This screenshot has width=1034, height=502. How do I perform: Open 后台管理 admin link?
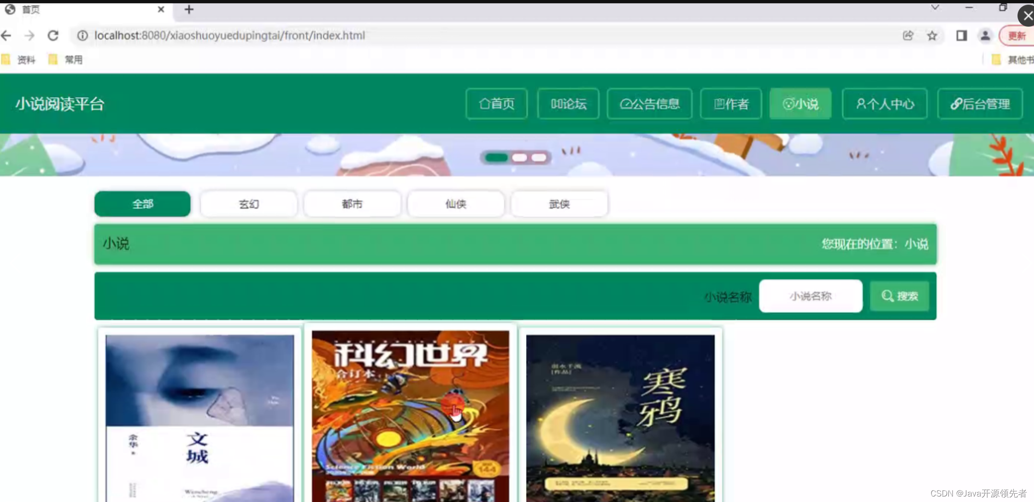tap(980, 104)
